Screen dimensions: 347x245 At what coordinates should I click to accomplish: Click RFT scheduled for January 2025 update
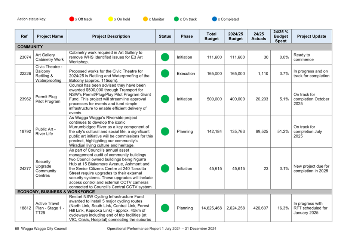click(x=310, y=208)
